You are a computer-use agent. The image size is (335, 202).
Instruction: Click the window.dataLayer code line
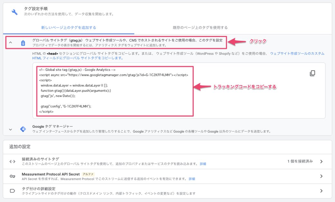pyautogui.click(x=74, y=85)
